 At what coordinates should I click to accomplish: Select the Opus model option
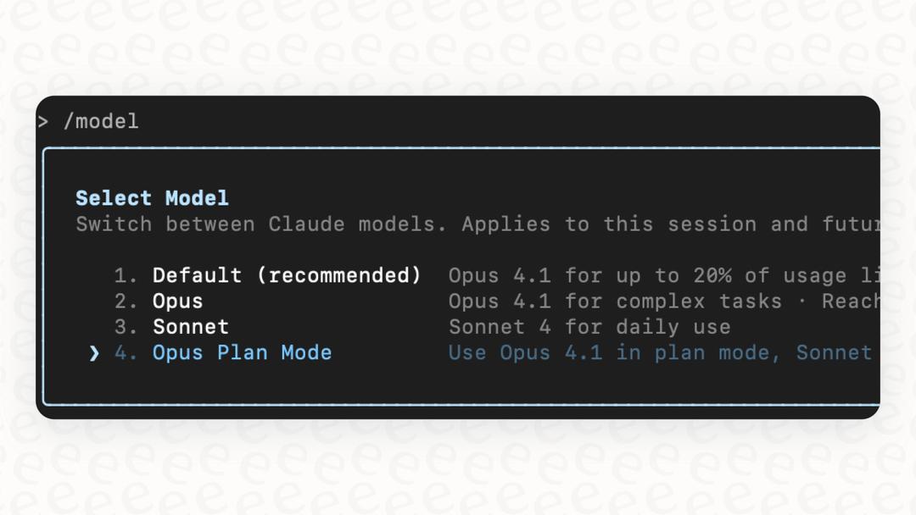(x=177, y=301)
